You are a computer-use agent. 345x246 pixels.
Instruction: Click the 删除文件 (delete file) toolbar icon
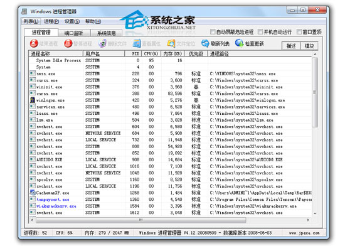click(102, 43)
